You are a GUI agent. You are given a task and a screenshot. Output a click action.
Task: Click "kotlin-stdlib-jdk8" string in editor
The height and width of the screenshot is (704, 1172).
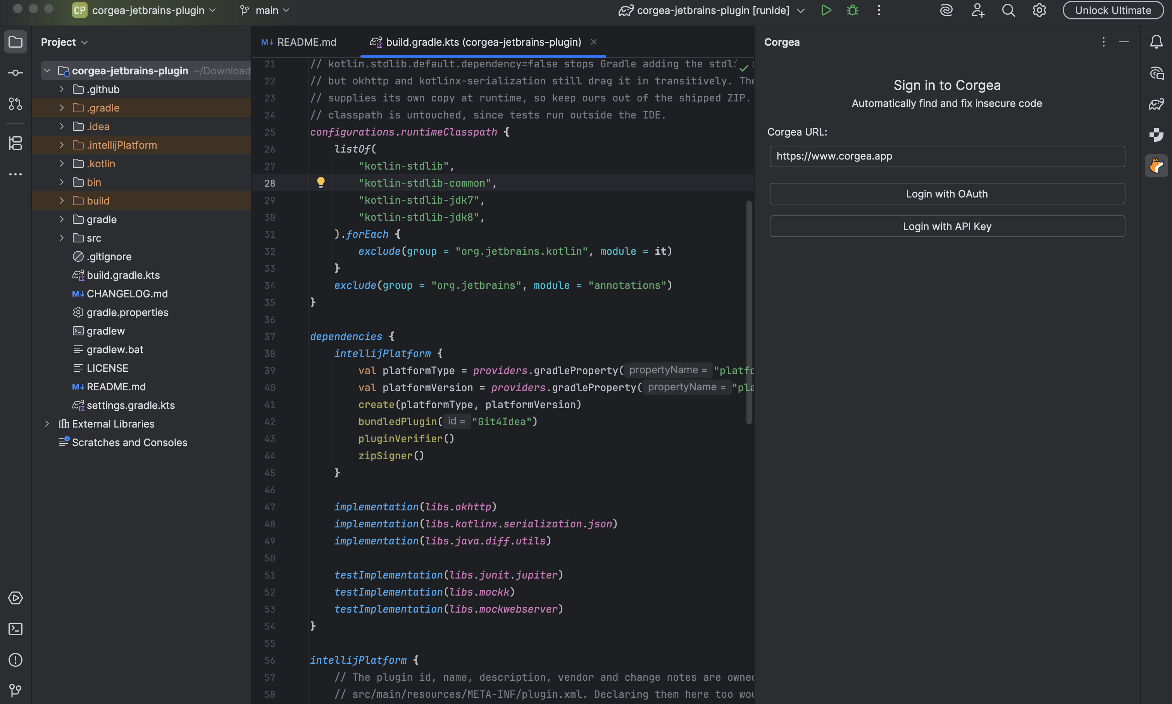pos(418,217)
